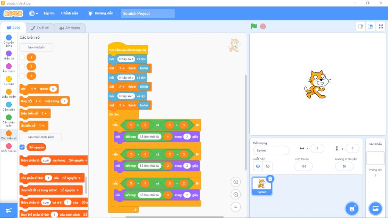Zoom out the code workspace

pos(236,194)
